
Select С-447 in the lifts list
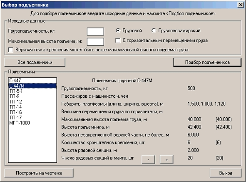[x=32, y=81]
